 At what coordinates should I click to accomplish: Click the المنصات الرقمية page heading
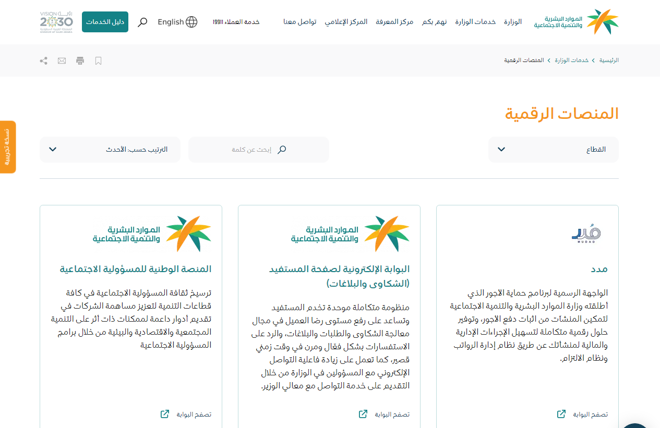(x=562, y=114)
